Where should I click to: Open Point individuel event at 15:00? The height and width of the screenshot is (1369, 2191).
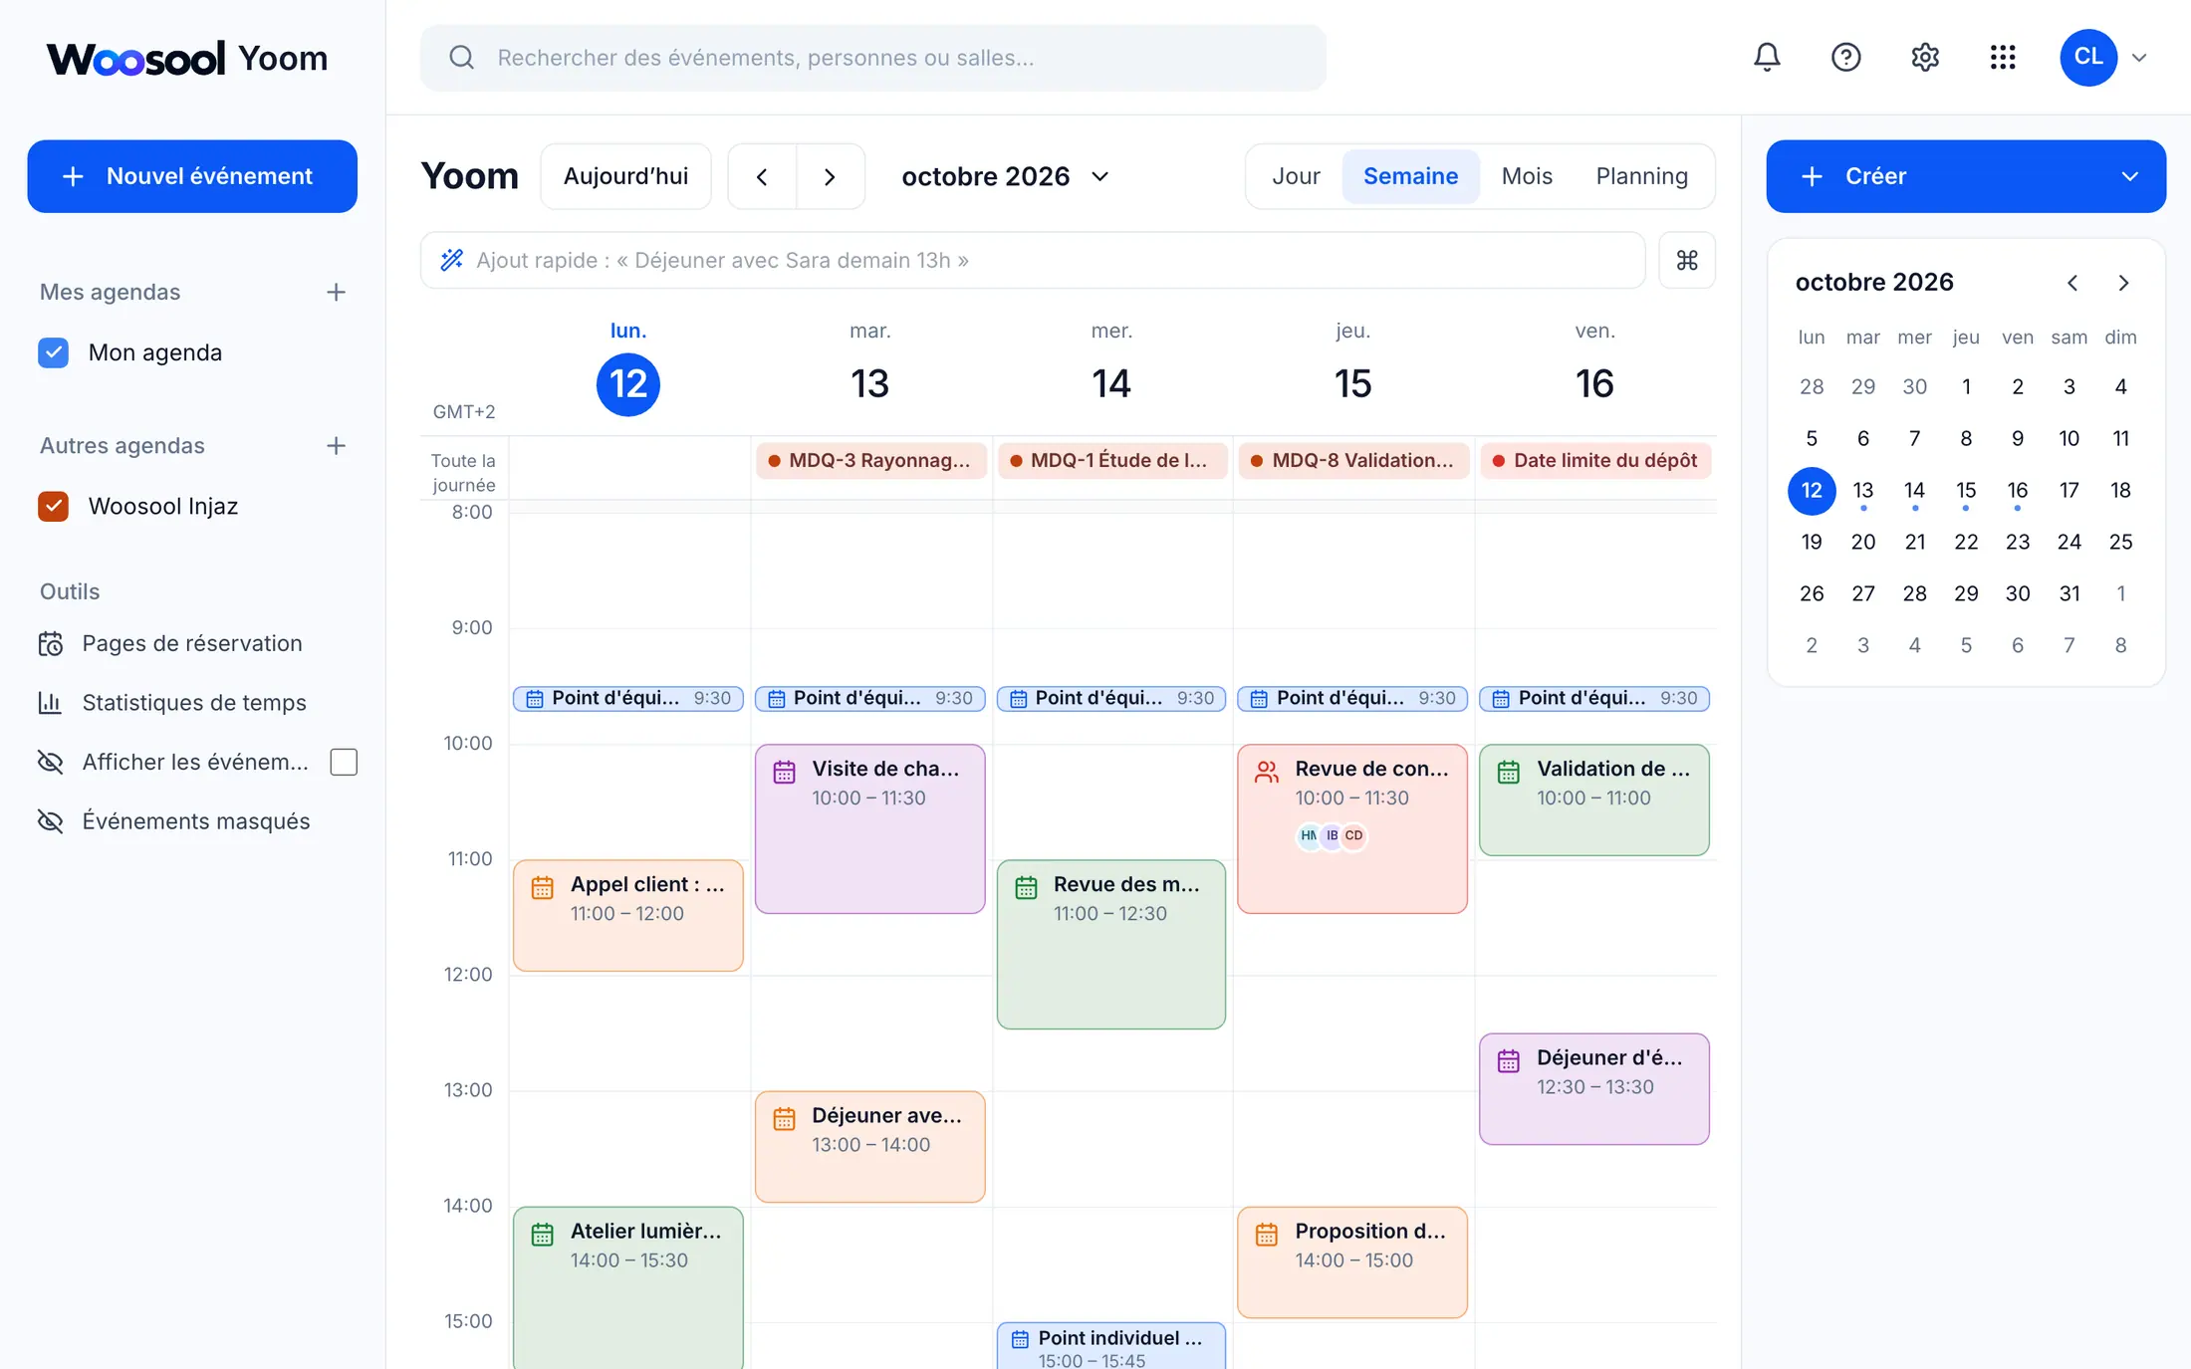(1111, 1346)
